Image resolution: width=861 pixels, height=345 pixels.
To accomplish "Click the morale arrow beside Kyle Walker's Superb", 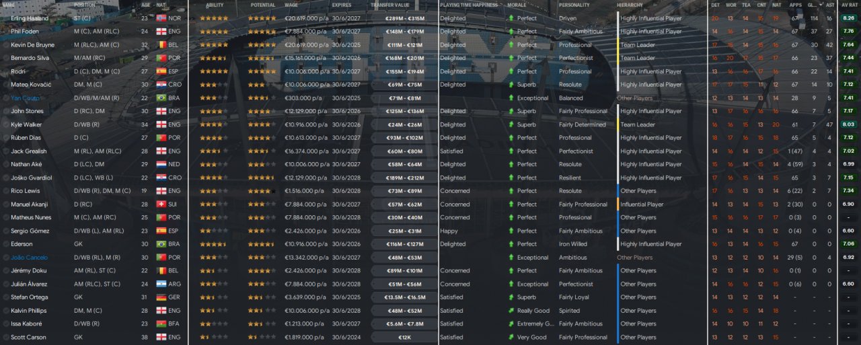I will [x=511, y=124].
